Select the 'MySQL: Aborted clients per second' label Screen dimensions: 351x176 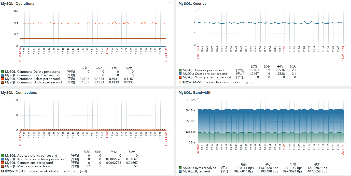31,156
